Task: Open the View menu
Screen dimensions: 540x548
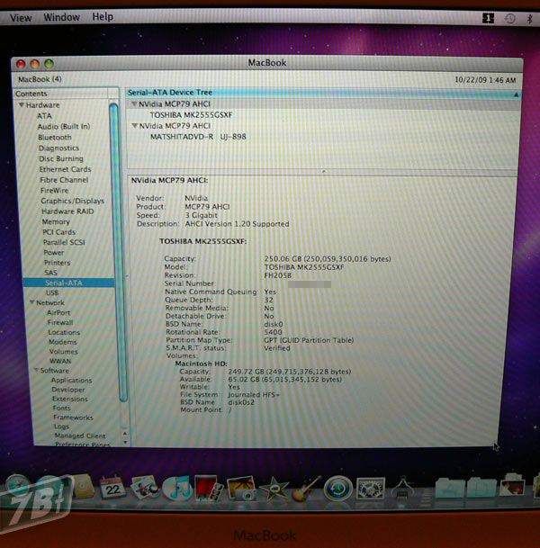Action: pos(21,17)
